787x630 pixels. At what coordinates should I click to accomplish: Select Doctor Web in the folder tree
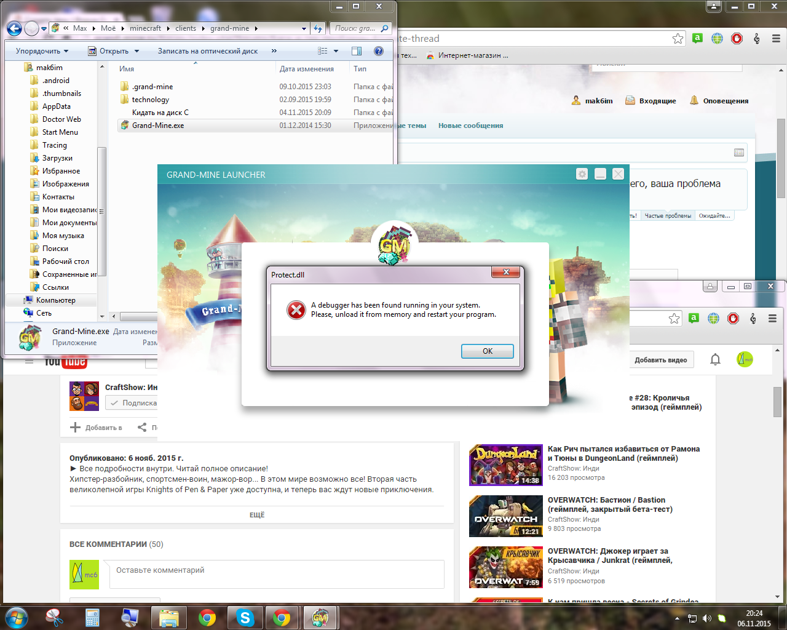click(61, 119)
